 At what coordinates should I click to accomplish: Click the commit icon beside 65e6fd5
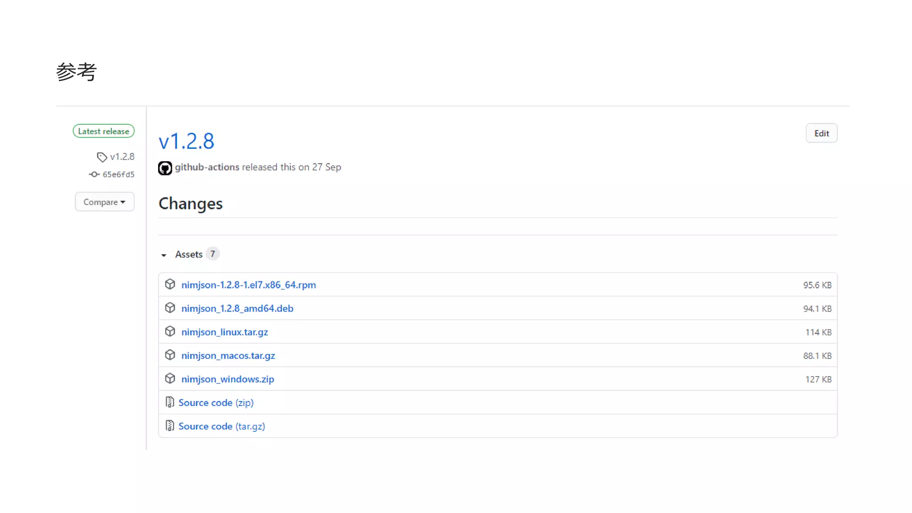coord(94,175)
